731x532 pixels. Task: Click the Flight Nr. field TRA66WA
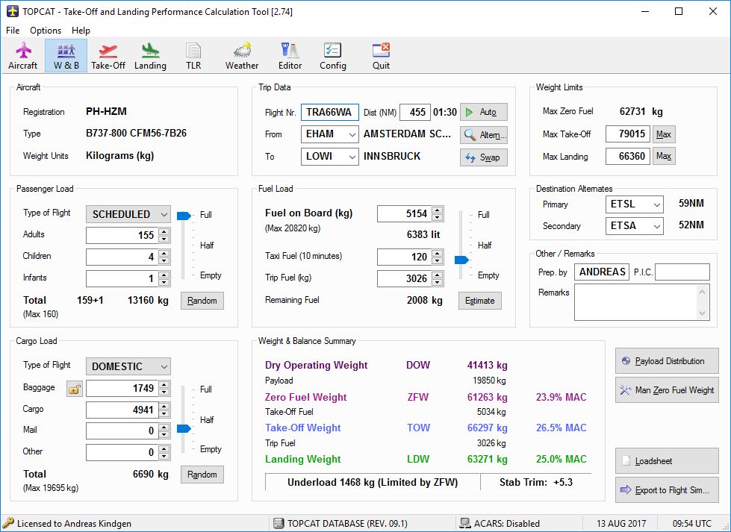pyautogui.click(x=329, y=112)
